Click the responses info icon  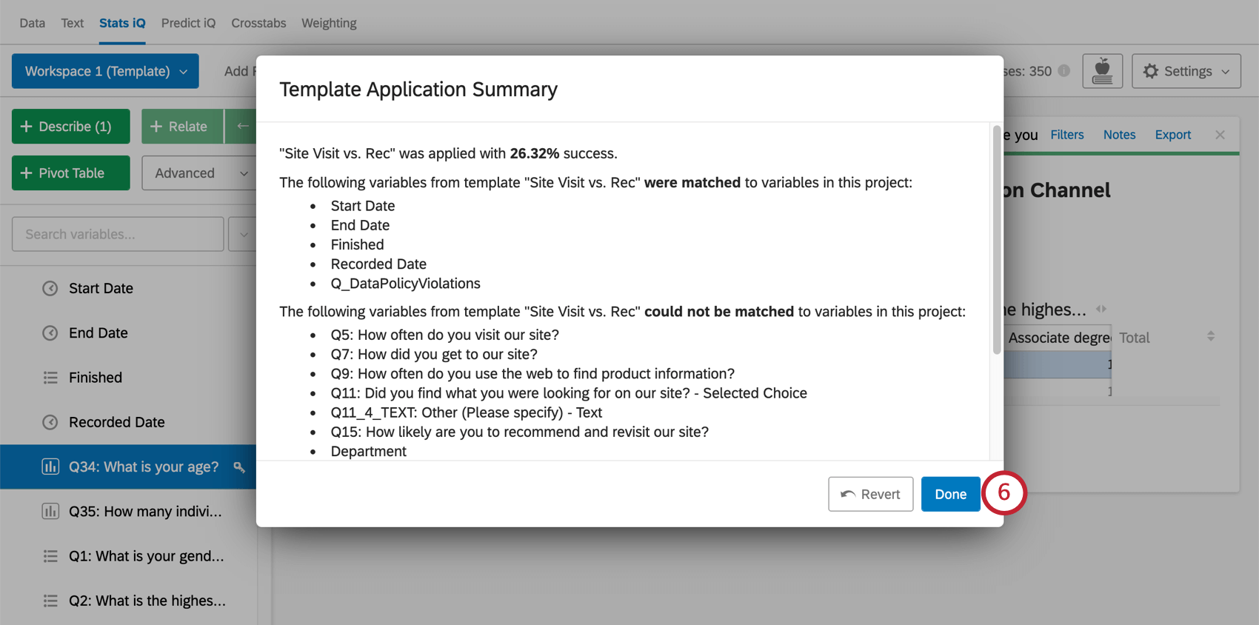click(x=1064, y=71)
